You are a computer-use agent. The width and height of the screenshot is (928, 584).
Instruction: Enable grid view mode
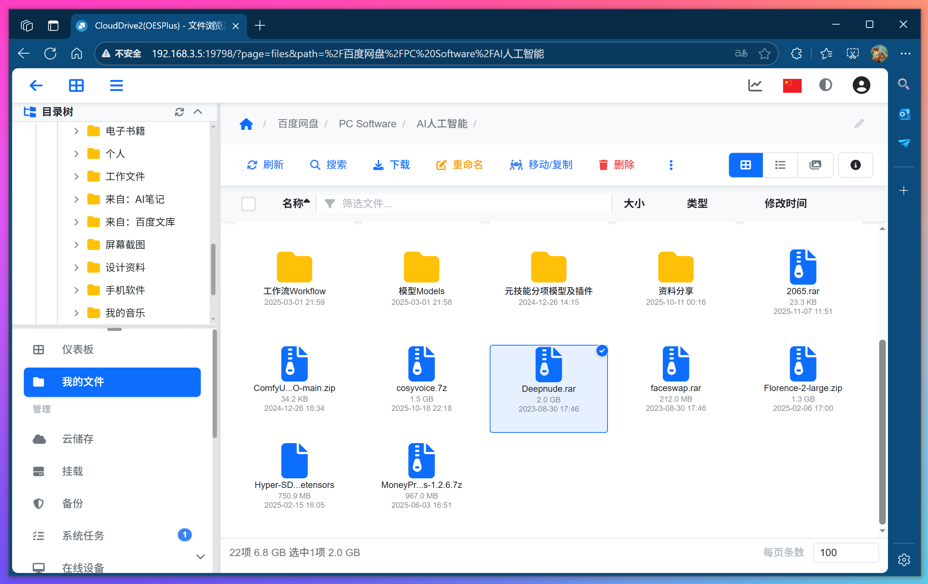[x=745, y=165]
